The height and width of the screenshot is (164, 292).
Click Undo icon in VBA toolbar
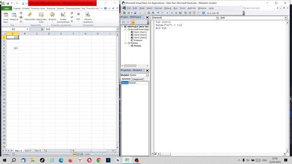(x=158, y=13)
